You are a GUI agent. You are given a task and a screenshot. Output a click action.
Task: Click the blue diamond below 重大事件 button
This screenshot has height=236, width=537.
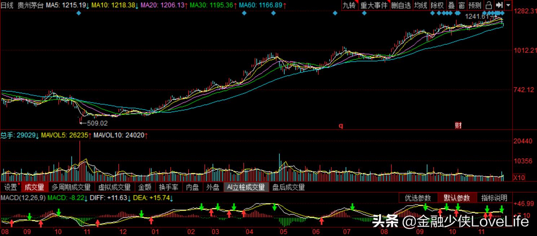[364, 13]
